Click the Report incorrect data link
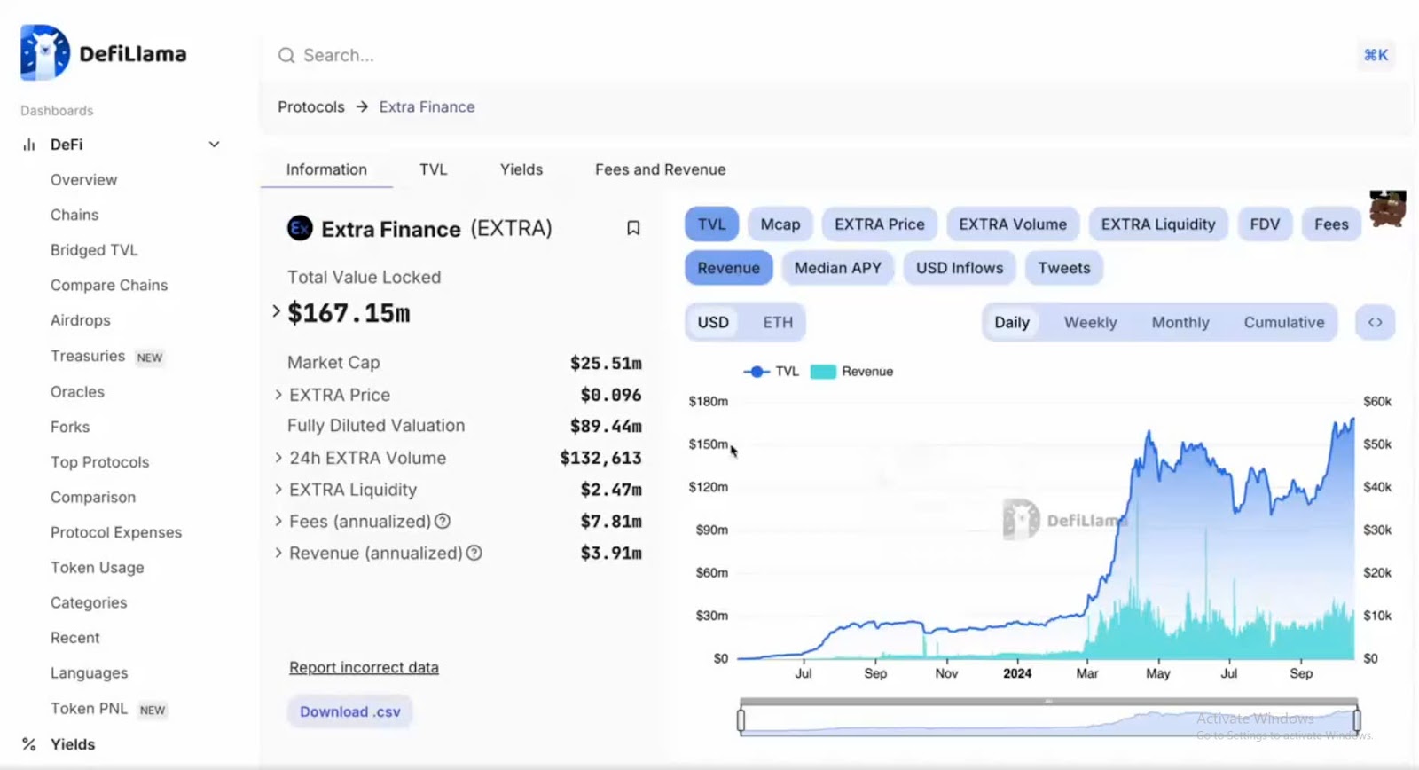This screenshot has height=770, width=1419. pyautogui.click(x=364, y=667)
